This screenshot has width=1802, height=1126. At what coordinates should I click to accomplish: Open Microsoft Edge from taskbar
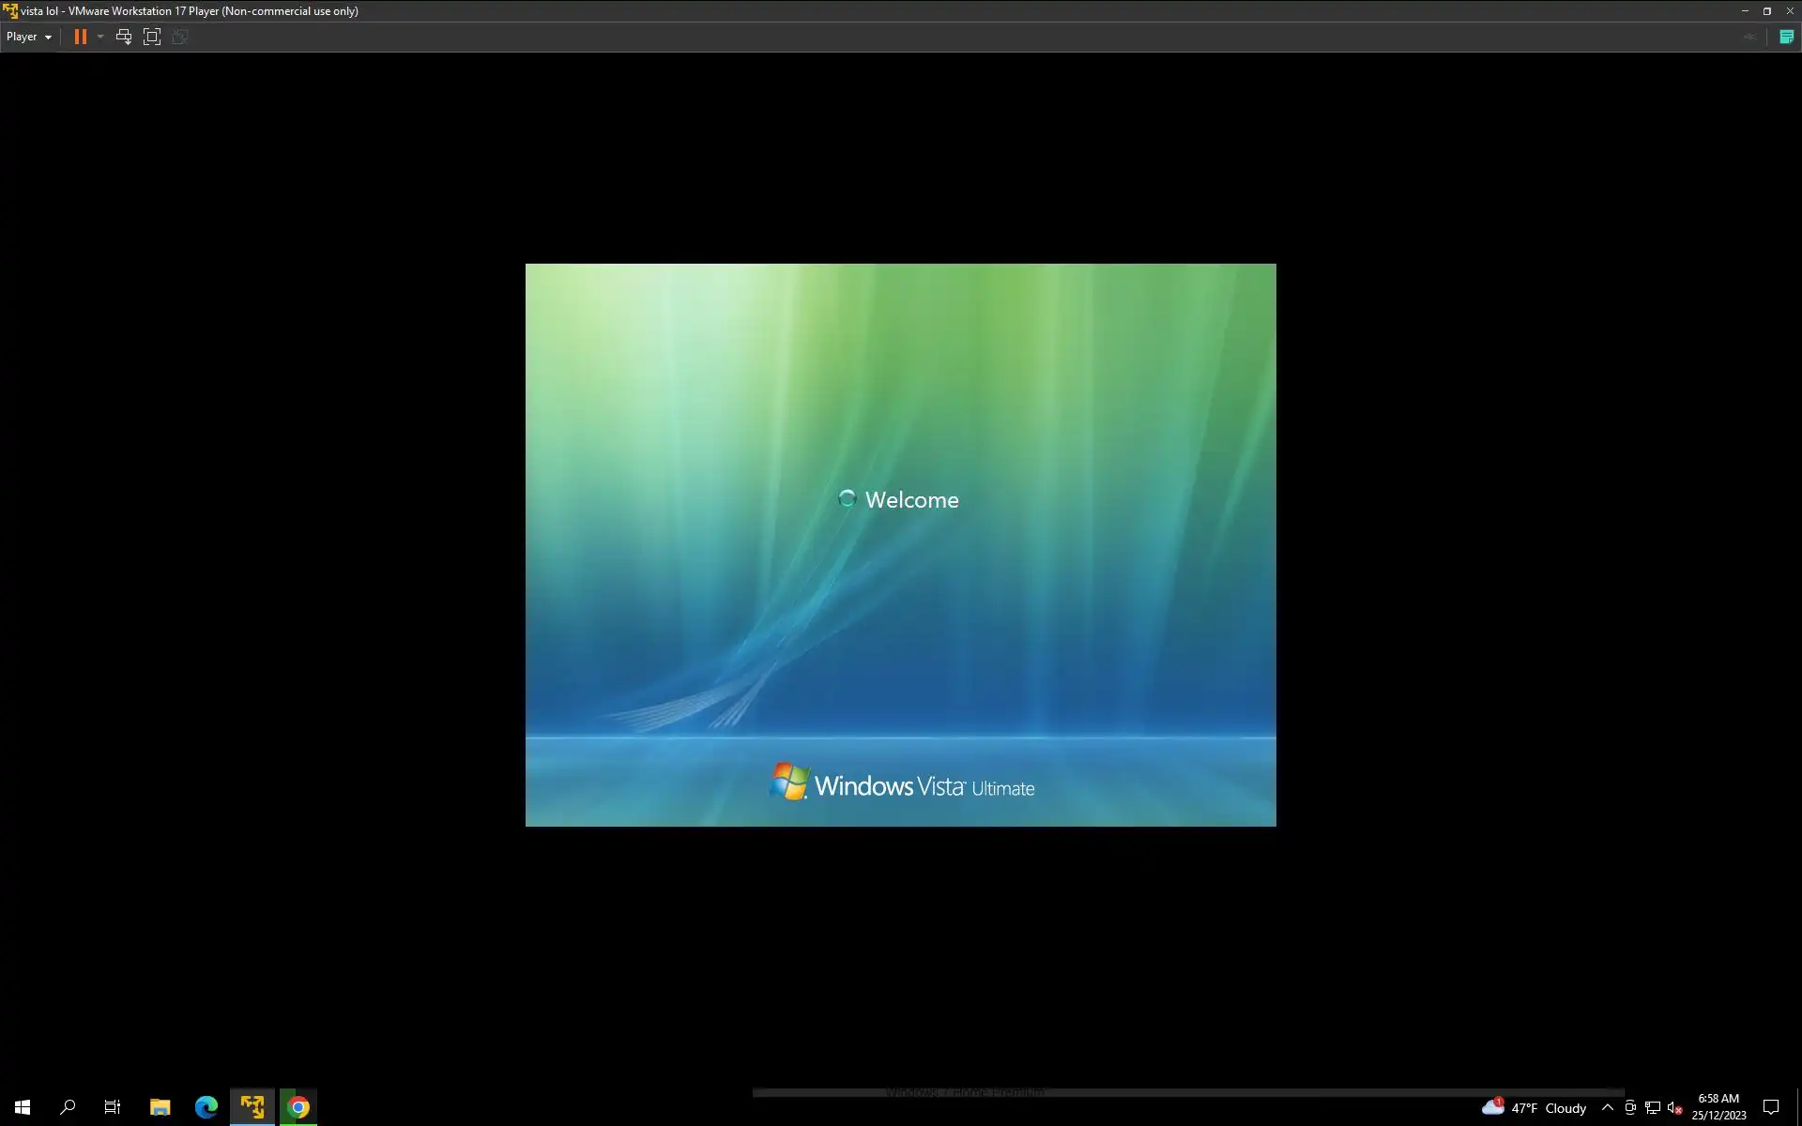[x=206, y=1107]
